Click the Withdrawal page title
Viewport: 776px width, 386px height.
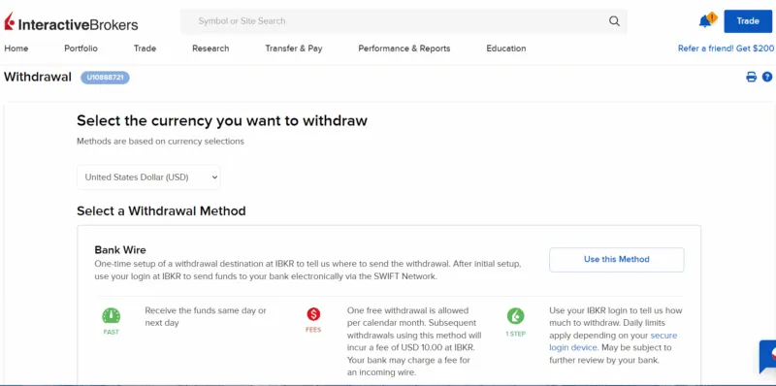click(38, 78)
